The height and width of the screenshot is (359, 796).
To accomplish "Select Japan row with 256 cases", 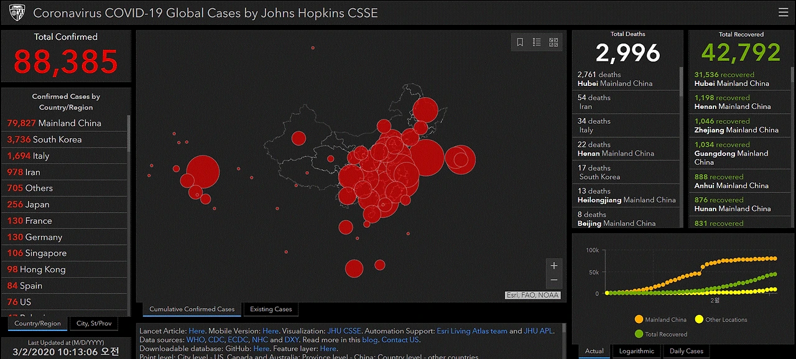I will coord(65,204).
